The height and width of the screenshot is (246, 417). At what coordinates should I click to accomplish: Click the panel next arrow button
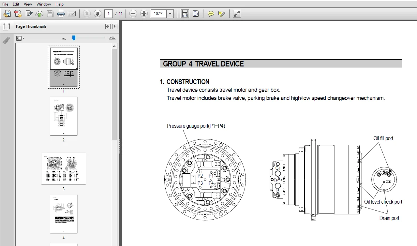[x=115, y=27]
